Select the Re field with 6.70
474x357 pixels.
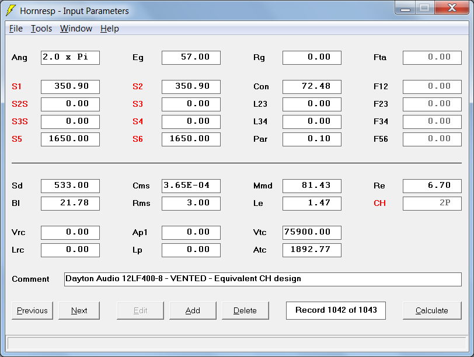point(433,186)
